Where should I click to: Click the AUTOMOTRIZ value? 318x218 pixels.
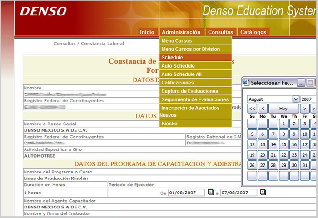coord(40,156)
